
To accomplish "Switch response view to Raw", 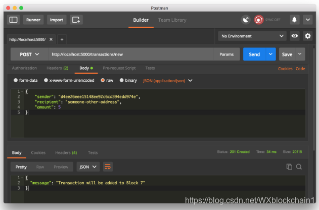I will (x=40, y=167).
